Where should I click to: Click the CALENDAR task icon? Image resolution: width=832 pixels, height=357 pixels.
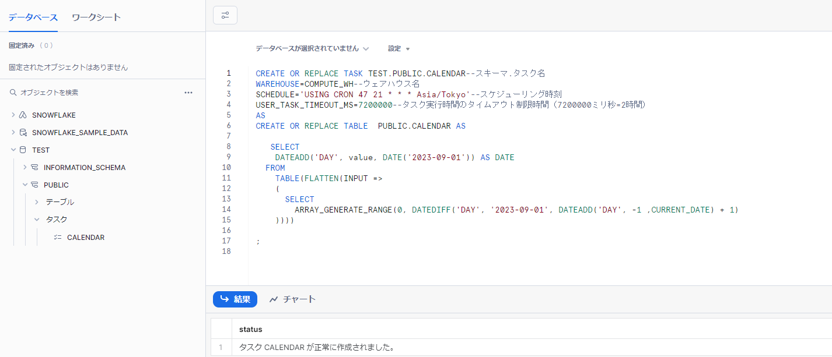(x=57, y=238)
